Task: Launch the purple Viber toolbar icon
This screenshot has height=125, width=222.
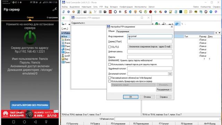Action: (x=216, y=12)
